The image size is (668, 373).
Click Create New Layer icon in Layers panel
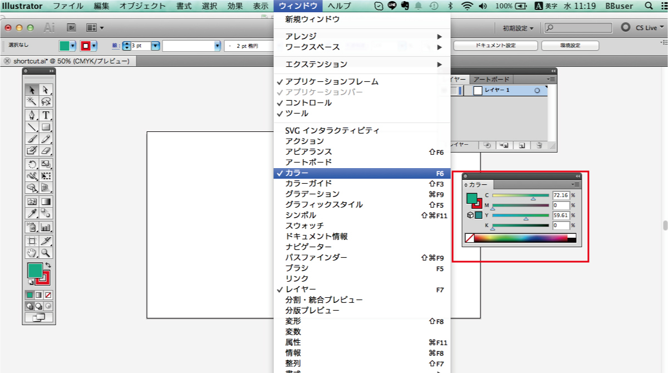[522, 145]
